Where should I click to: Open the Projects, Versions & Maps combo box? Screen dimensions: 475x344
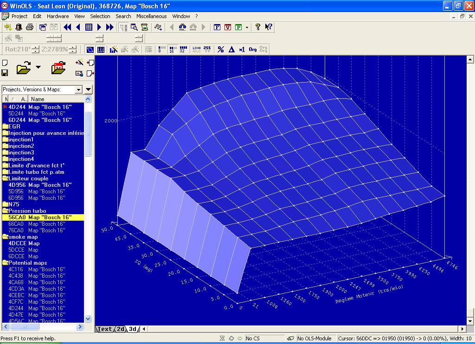pos(42,89)
